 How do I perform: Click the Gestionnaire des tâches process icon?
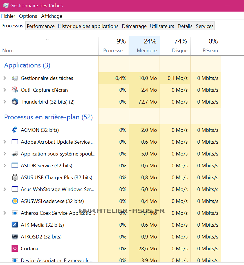pos(15,78)
